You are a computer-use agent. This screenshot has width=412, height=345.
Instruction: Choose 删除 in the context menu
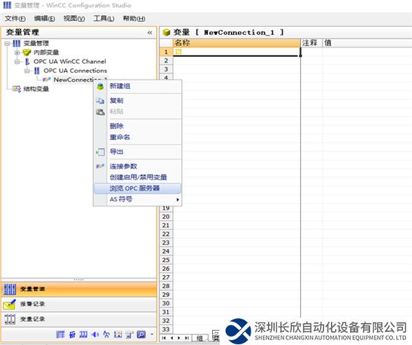[x=116, y=126]
